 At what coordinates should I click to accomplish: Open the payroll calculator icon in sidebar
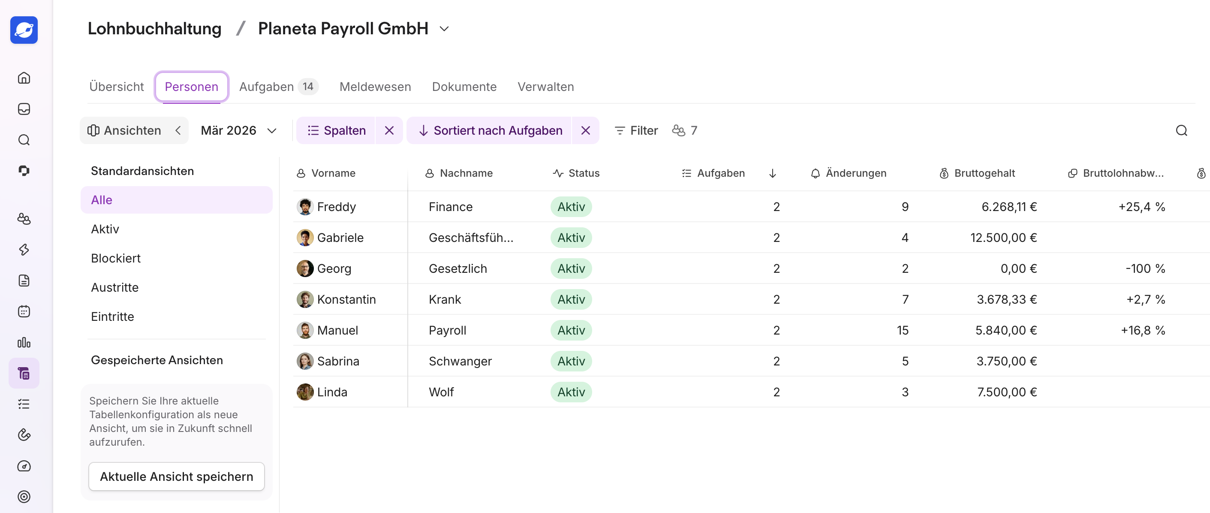click(24, 374)
